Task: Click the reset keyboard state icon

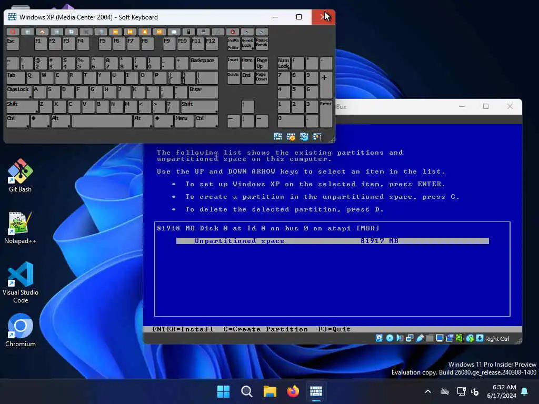Action: point(304,136)
